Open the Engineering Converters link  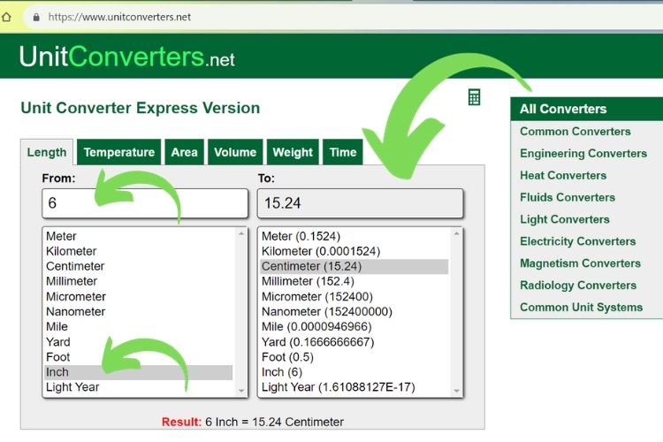pyautogui.click(x=583, y=153)
